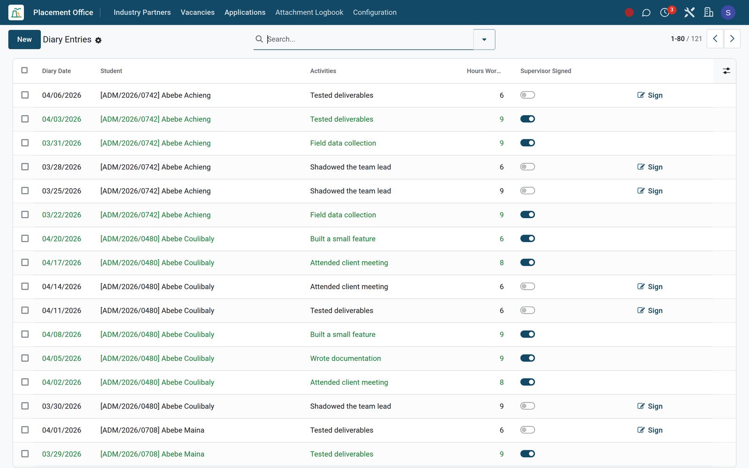Sign the 04/14/2026 Coulibaly entry
The width and height of the screenshot is (749, 468).
[x=650, y=286]
